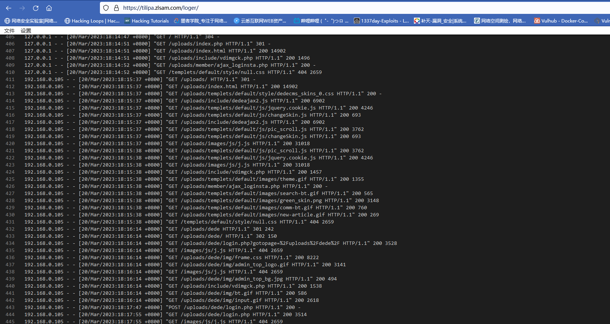Click the favicon of 1337day-Exploits bookmark
This screenshot has width=610, height=324.
point(357,21)
